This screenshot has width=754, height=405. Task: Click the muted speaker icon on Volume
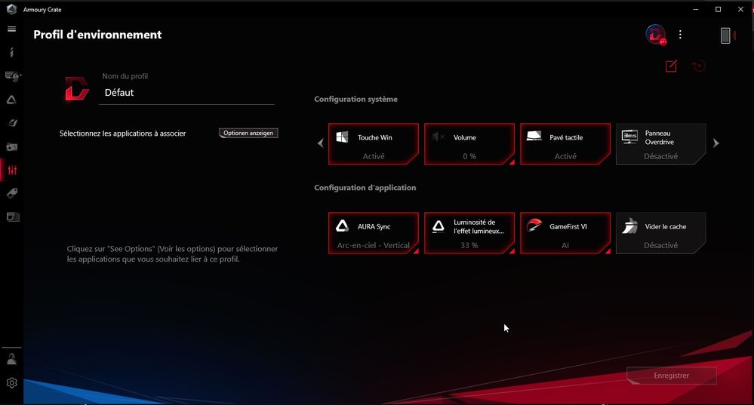pyautogui.click(x=438, y=137)
